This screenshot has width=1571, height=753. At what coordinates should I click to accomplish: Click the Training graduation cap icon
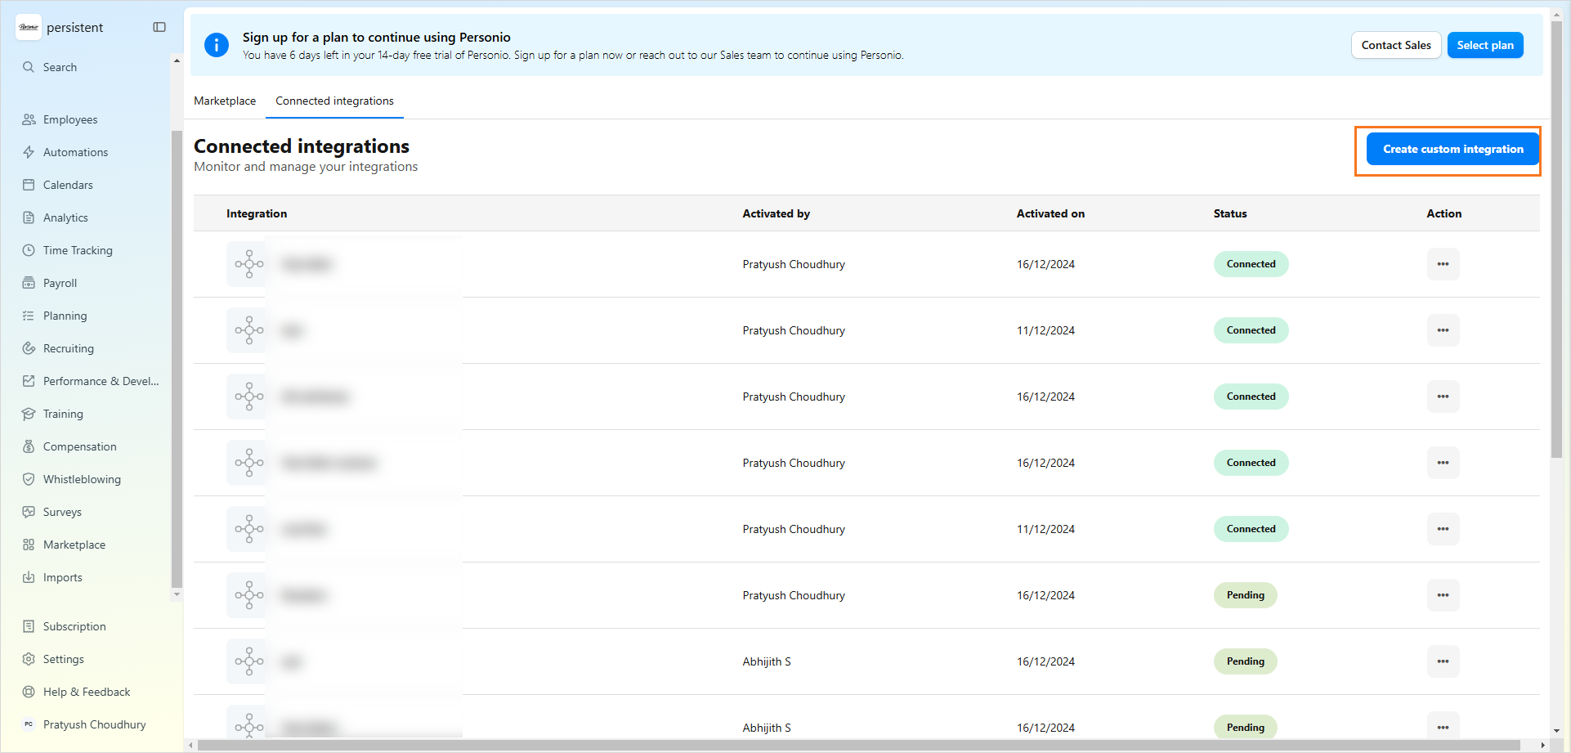tap(29, 414)
